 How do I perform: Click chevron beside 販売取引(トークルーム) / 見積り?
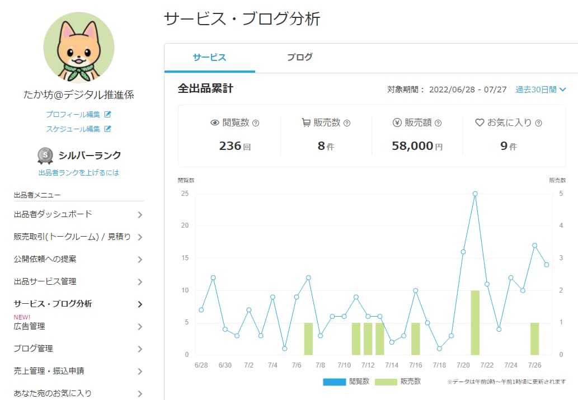(x=140, y=237)
